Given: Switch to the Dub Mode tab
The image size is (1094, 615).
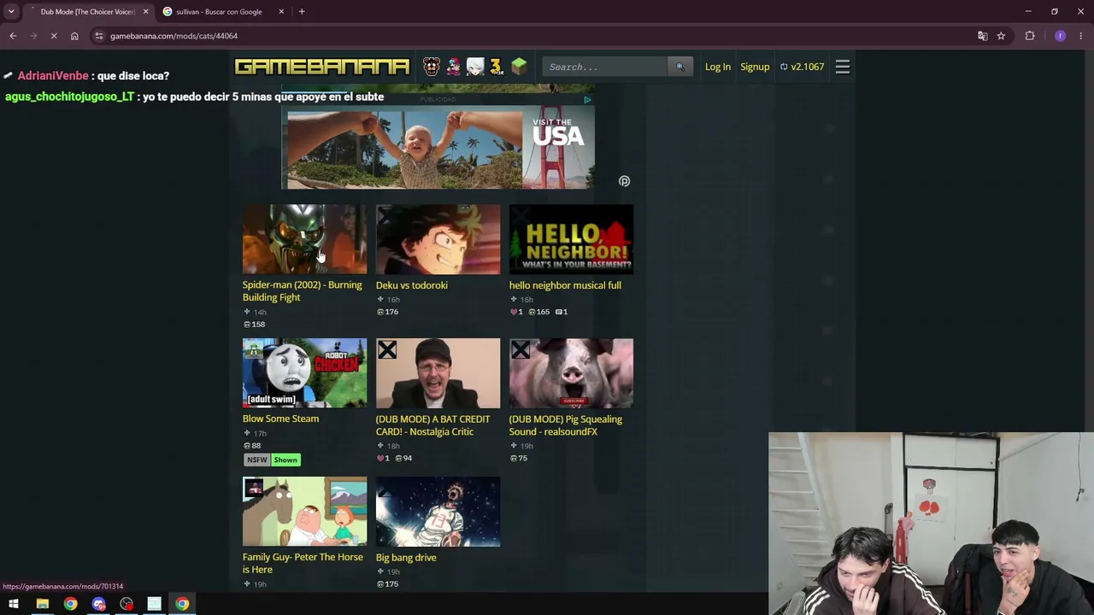Looking at the screenshot, I should [88, 12].
